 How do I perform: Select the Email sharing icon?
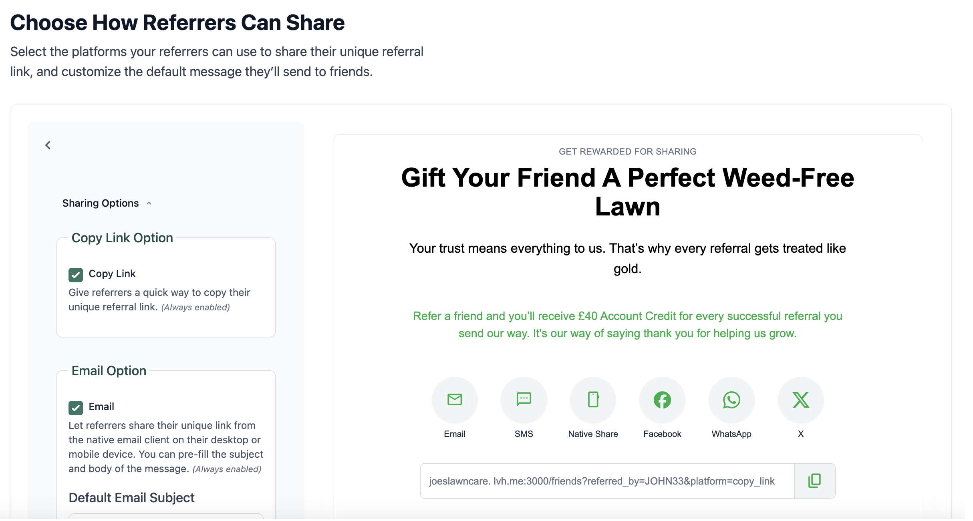coord(455,400)
